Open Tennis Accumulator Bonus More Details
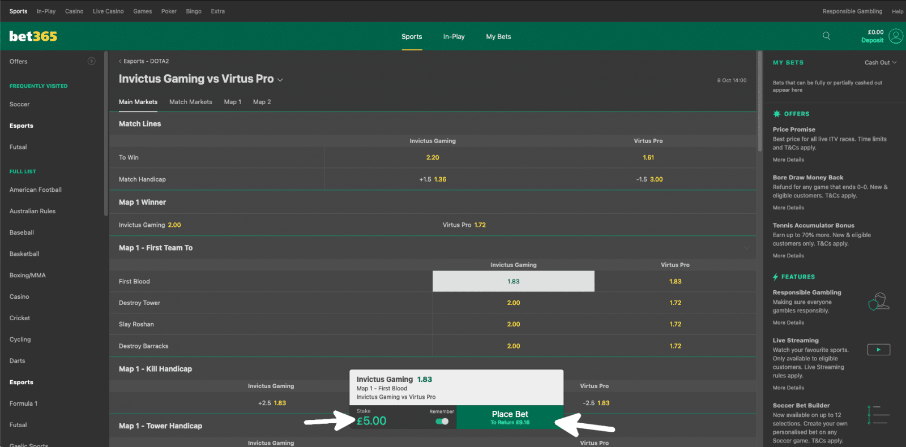 coord(788,256)
